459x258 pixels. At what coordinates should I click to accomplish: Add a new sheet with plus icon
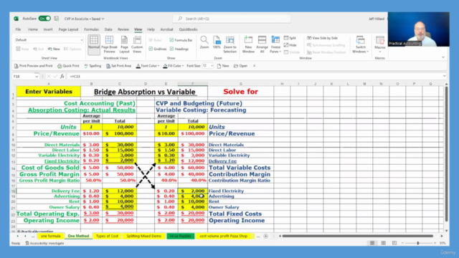click(265, 236)
